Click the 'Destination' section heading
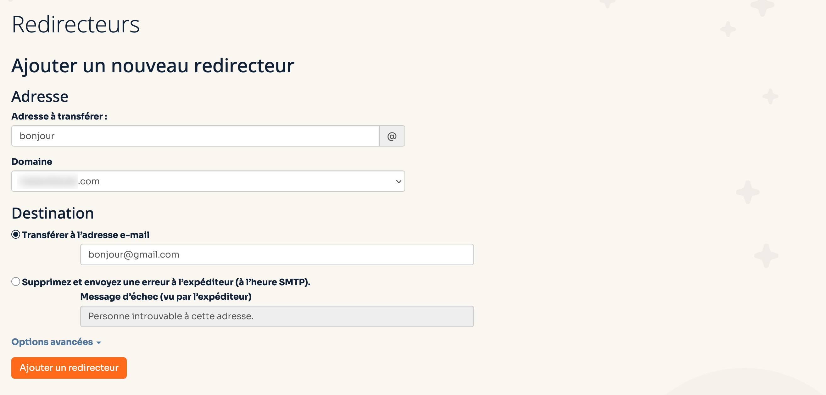Viewport: 826px width, 395px height. click(53, 213)
